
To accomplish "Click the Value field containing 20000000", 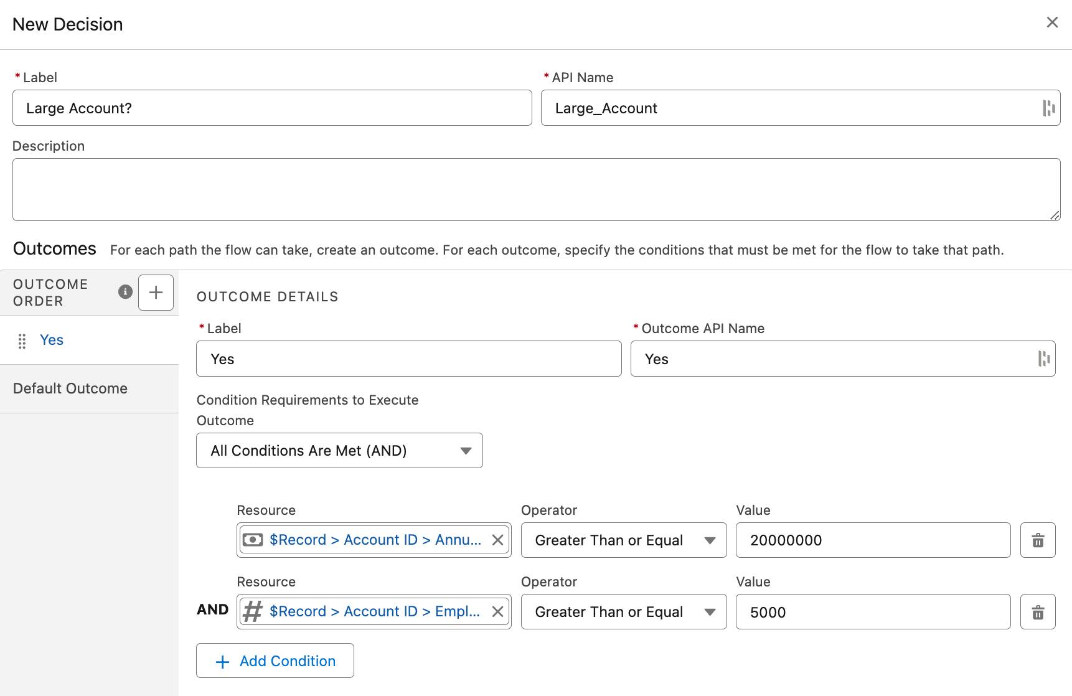I will click(x=872, y=540).
